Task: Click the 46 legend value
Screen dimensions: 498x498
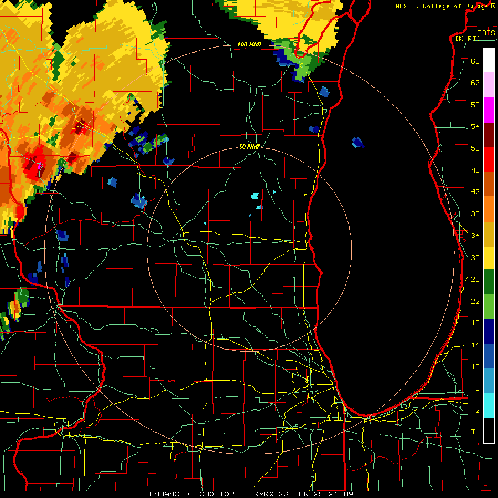Action: click(x=475, y=170)
